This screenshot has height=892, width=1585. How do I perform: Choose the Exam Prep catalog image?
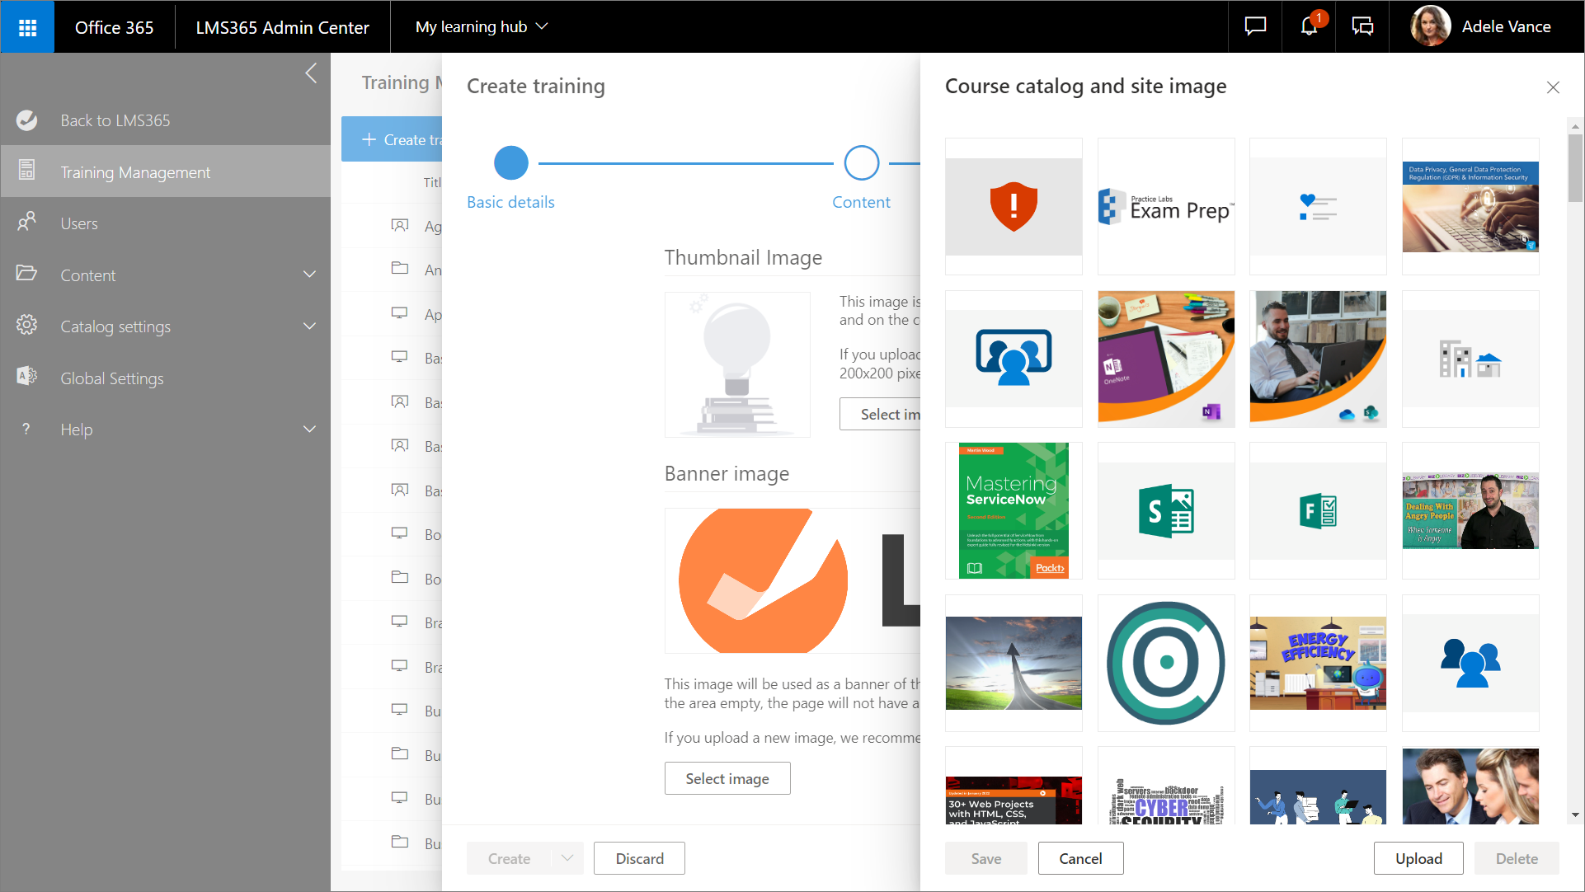click(1166, 206)
